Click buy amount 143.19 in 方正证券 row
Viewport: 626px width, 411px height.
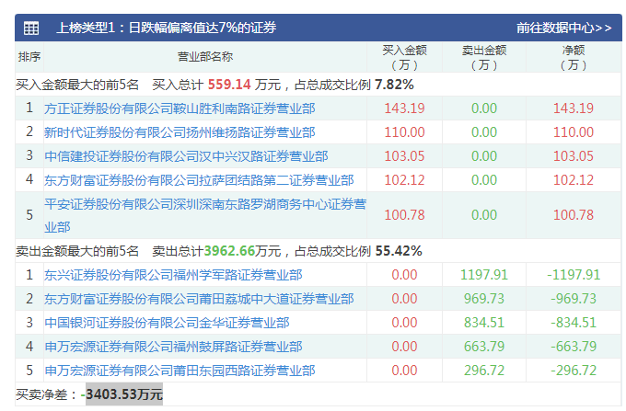point(404,108)
